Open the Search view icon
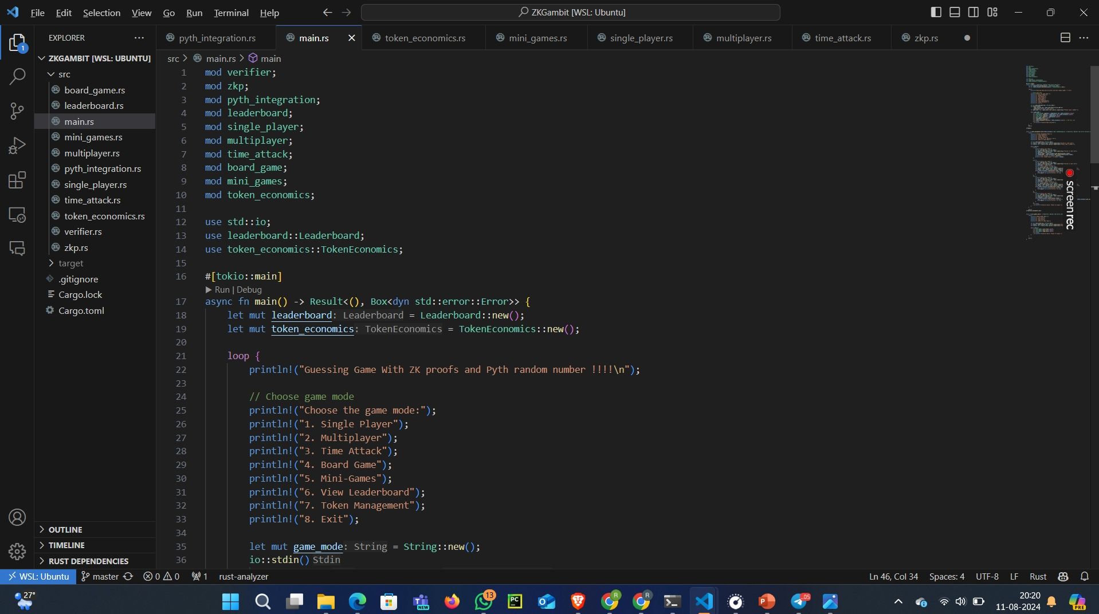Image resolution: width=1099 pixels, height=614 pixels. pyautogui.click(x=17, y=76)
